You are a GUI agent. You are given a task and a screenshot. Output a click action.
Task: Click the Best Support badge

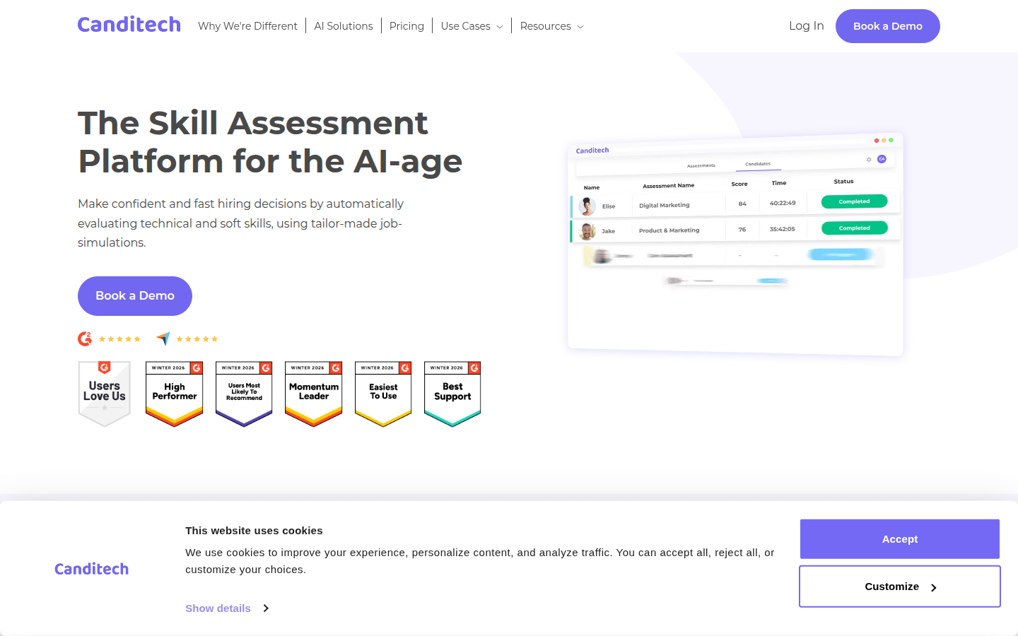click(x=452, y=393)
